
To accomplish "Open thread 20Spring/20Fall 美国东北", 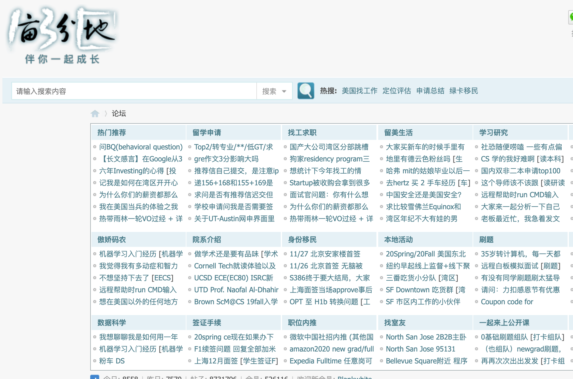I will tap(426, 254).
